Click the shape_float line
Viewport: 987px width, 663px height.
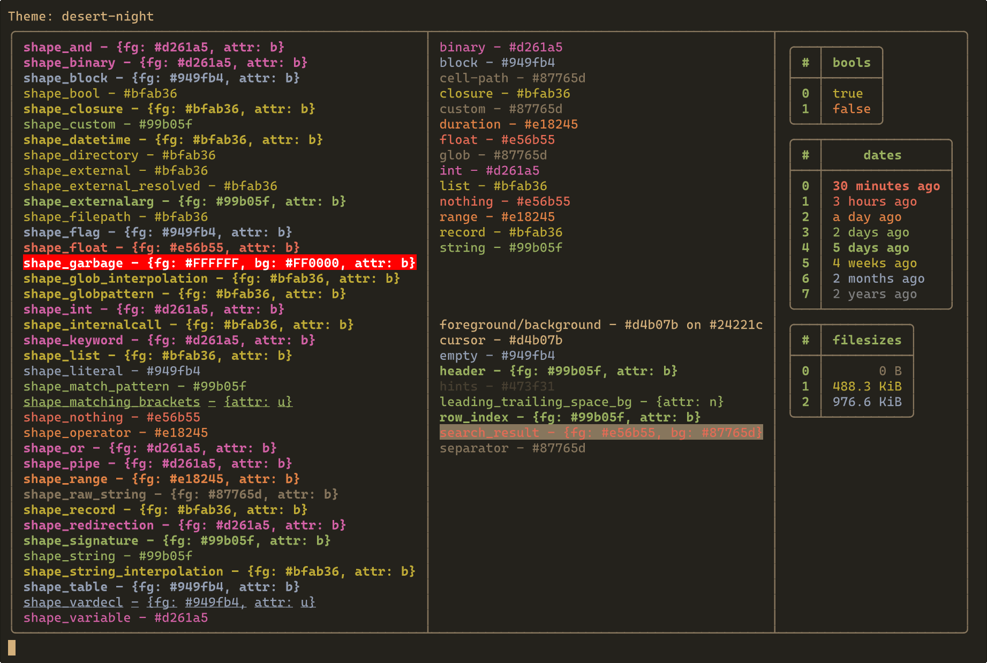coord(162,248)
